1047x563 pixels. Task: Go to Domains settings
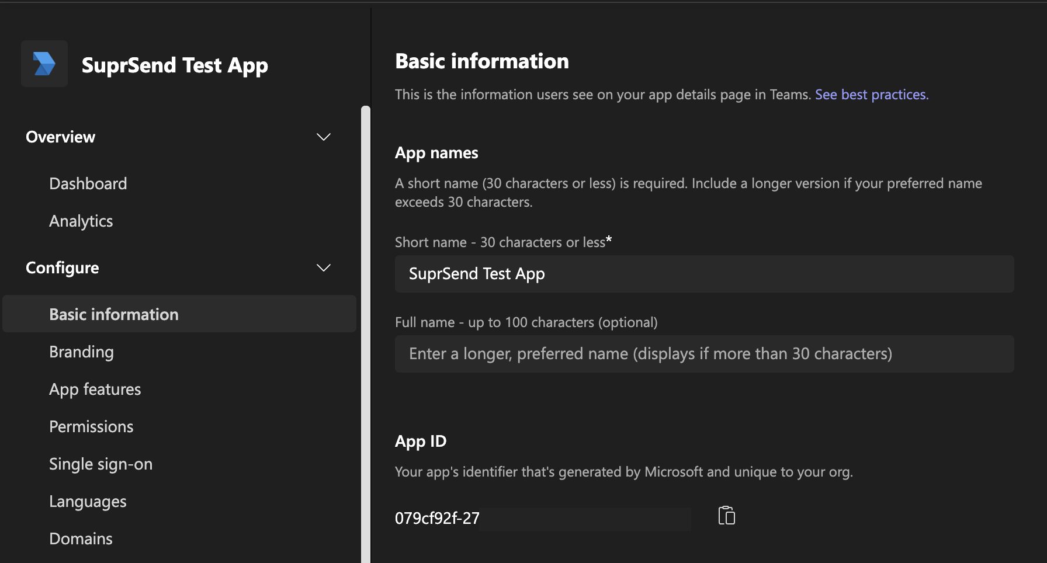point(81,538)
